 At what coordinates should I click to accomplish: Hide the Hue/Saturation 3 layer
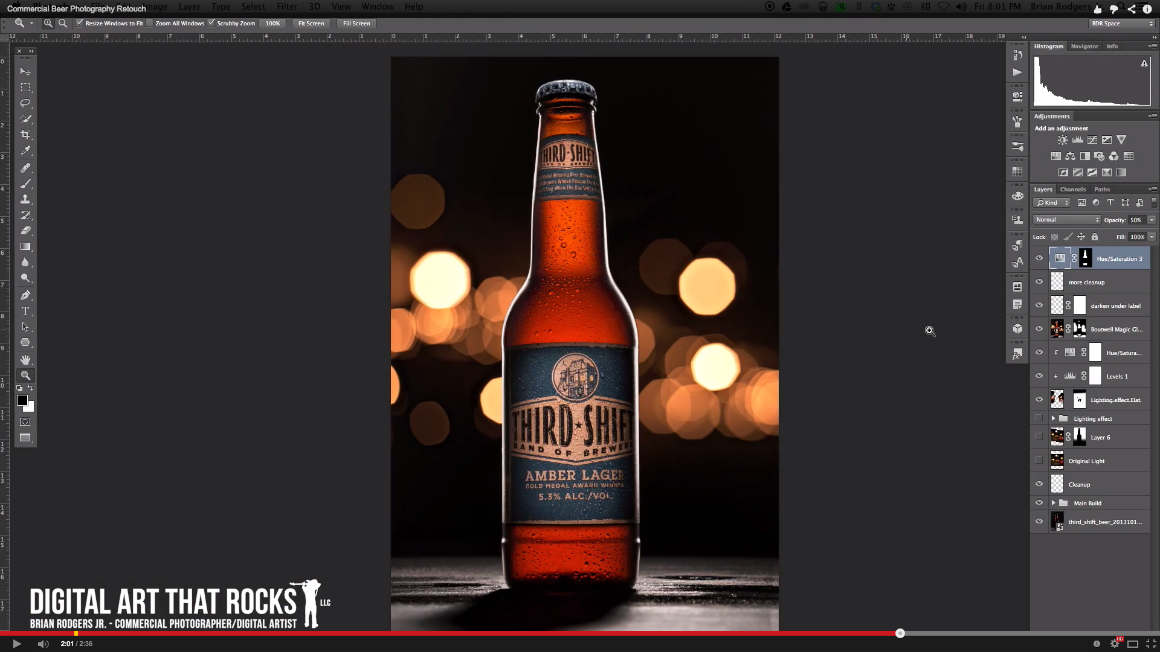tap(1039, 258)
